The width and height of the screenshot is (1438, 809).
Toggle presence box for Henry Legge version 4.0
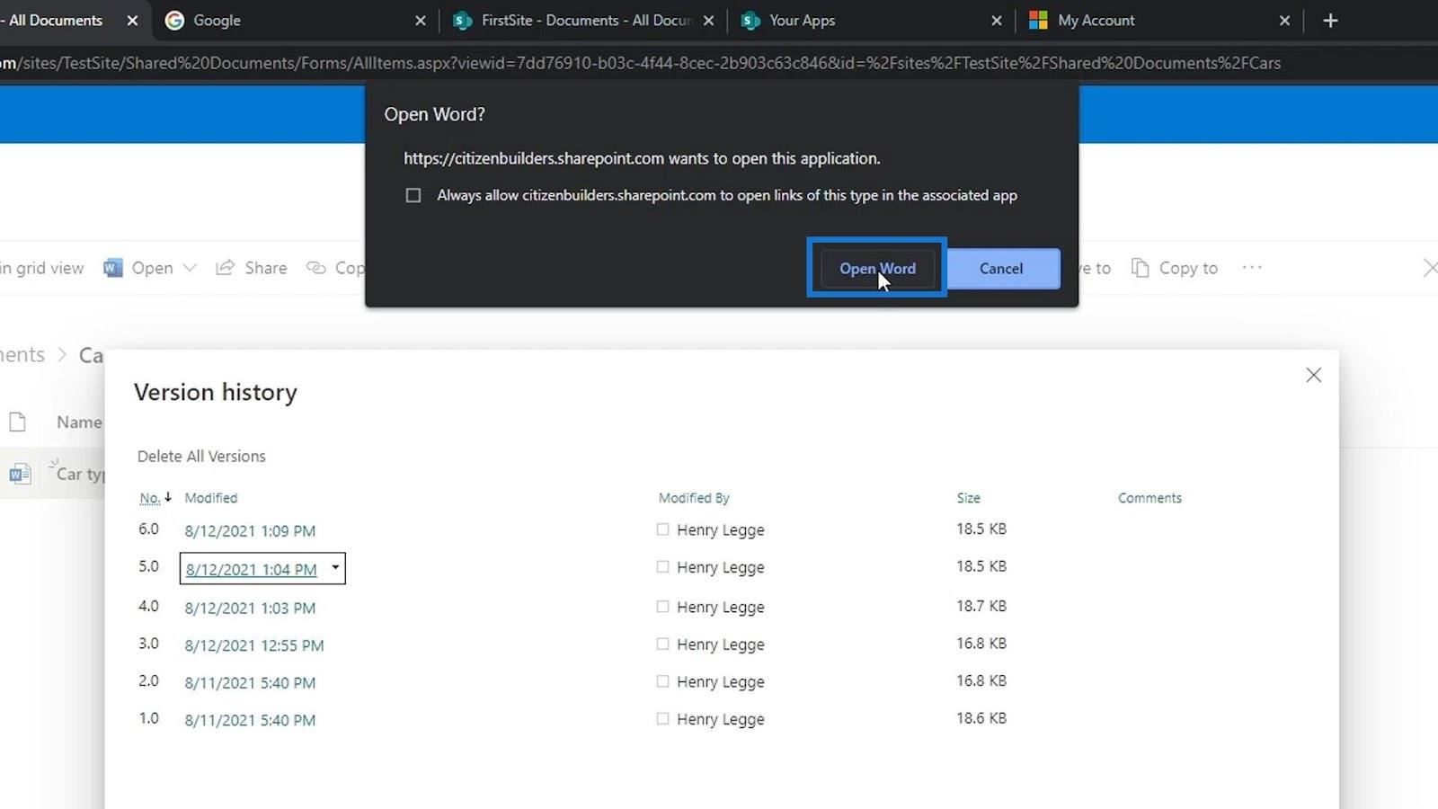click(x=662, y=607)
